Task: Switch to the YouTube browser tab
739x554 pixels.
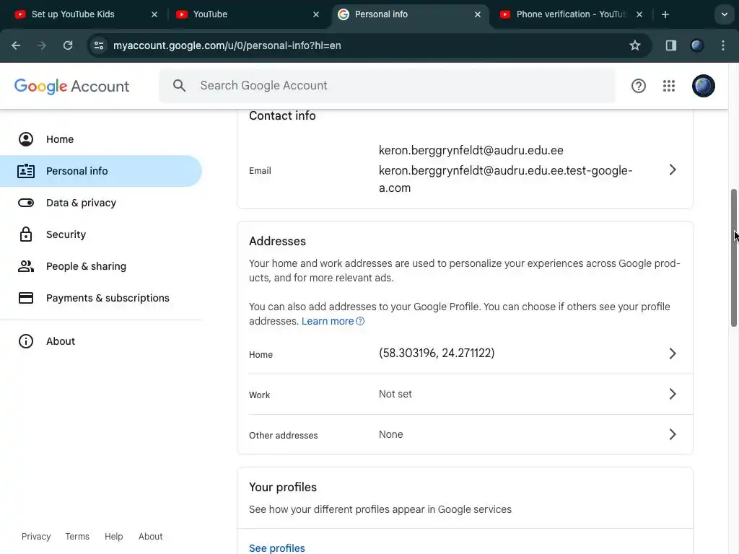Action: click(245, 14)
